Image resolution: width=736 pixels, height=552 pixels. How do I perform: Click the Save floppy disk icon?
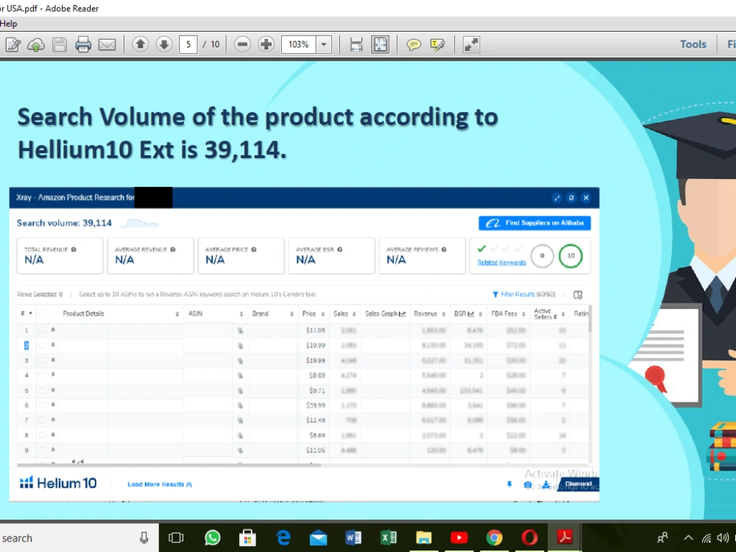click(x=60, y=45)
